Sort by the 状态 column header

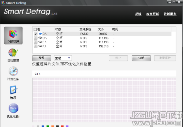[x=58, y=29]
